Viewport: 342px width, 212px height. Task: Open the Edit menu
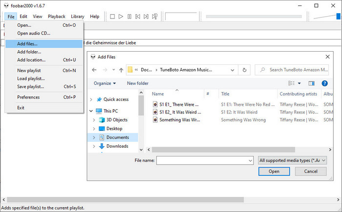[x=23, y=17]
